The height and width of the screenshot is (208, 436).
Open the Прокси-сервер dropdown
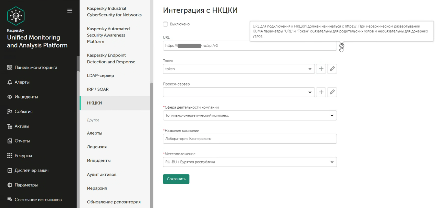coord(239,92)
